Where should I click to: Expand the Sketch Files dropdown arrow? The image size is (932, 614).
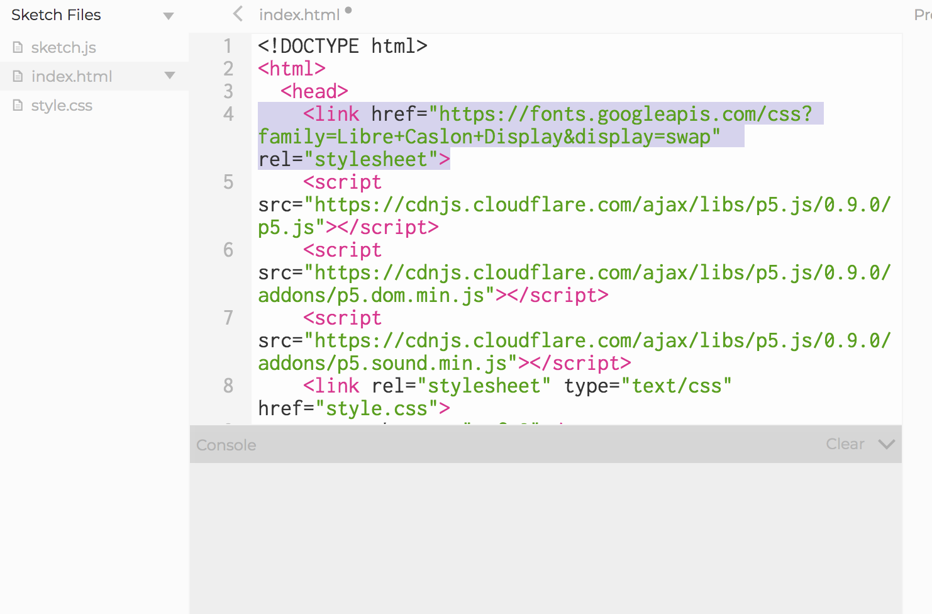coord(169,16)
